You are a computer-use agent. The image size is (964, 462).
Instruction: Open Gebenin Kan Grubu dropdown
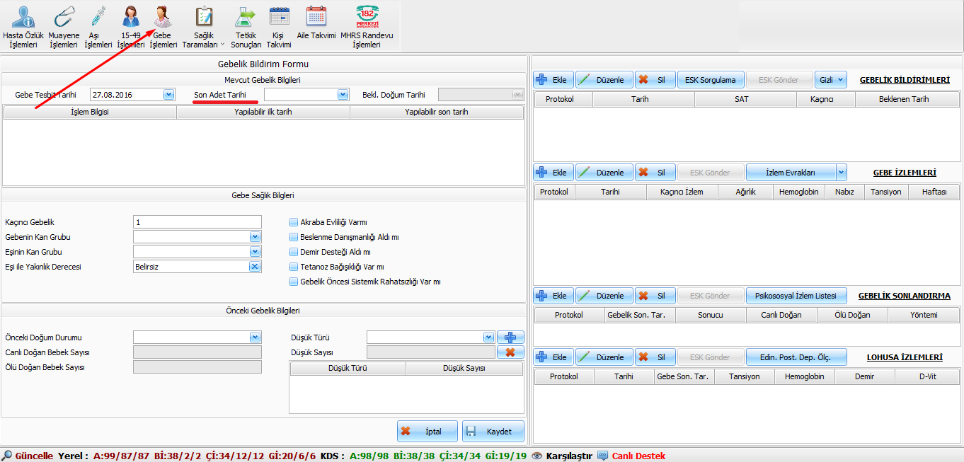coord(255,237)
